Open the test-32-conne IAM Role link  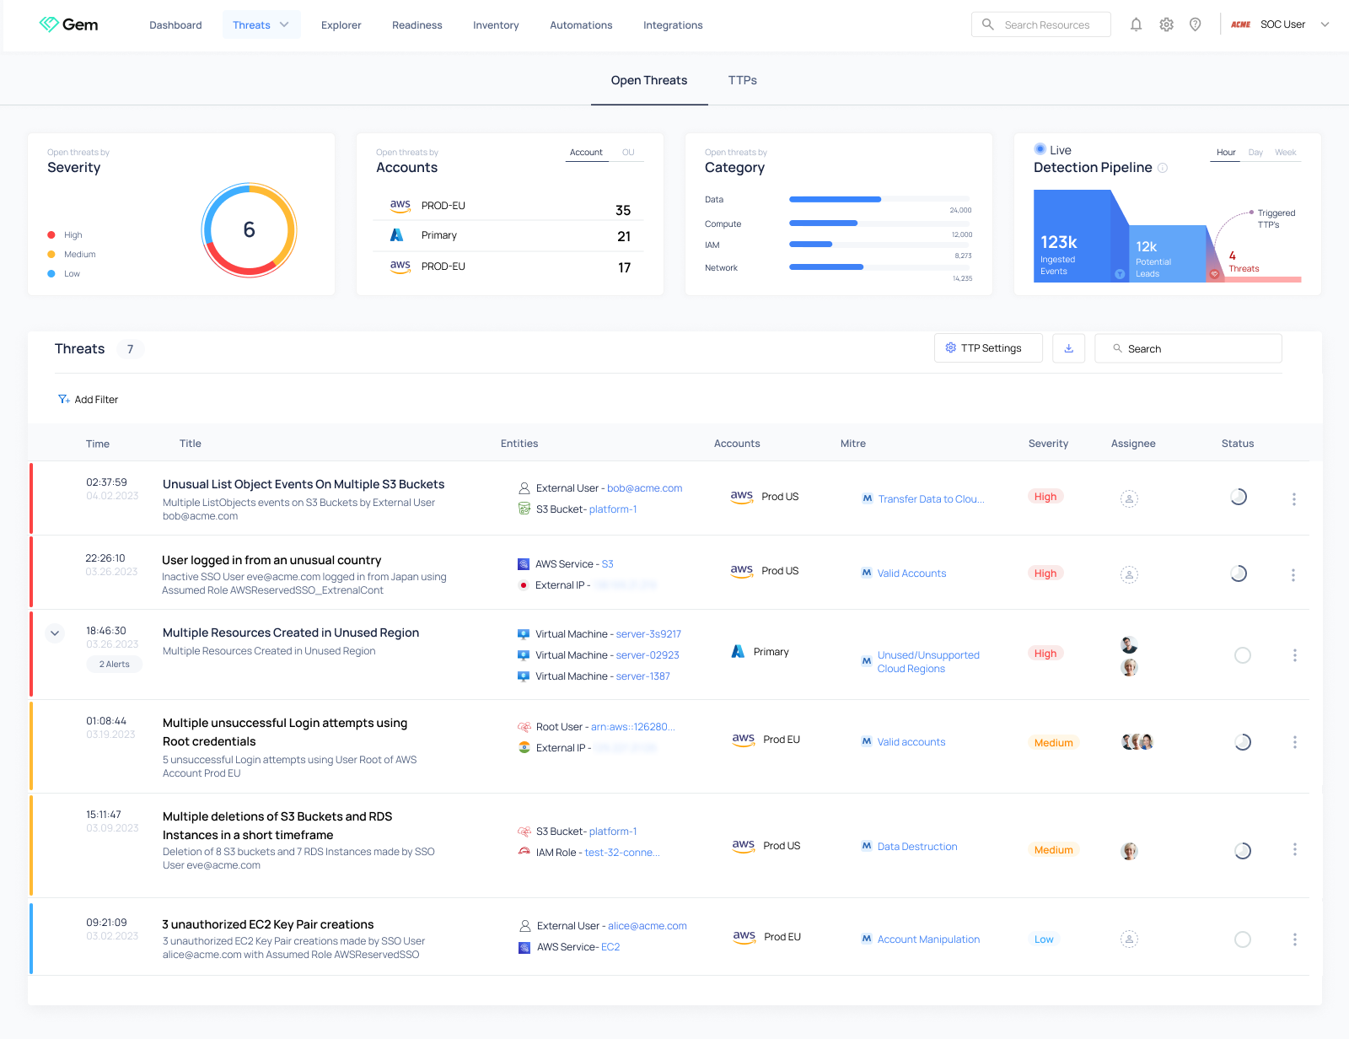622,853
